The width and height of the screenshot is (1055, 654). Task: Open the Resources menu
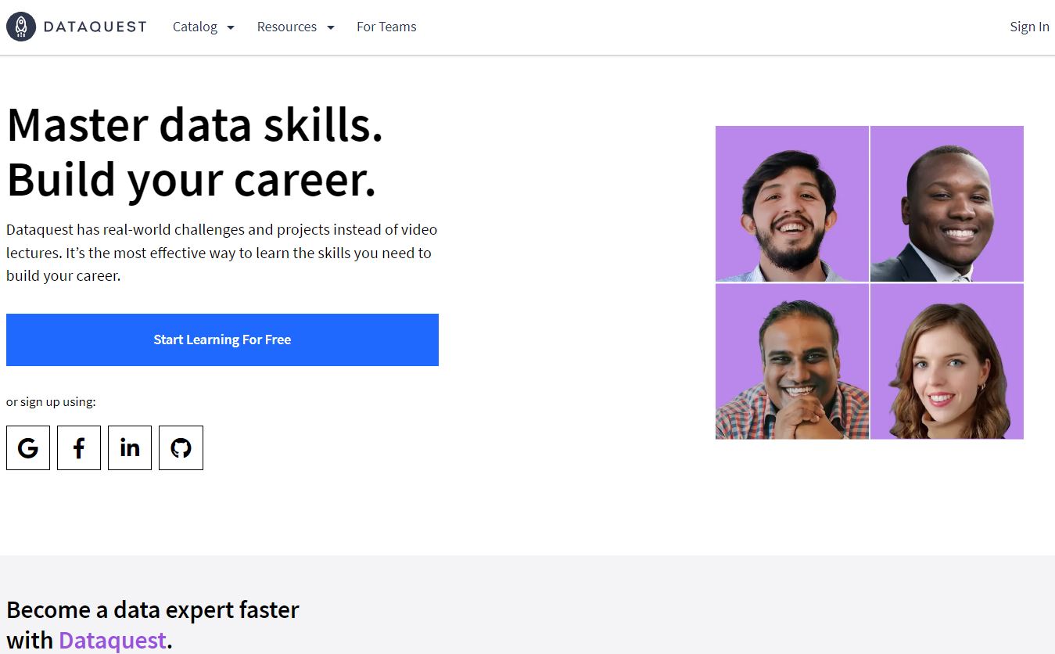(286, 27)
